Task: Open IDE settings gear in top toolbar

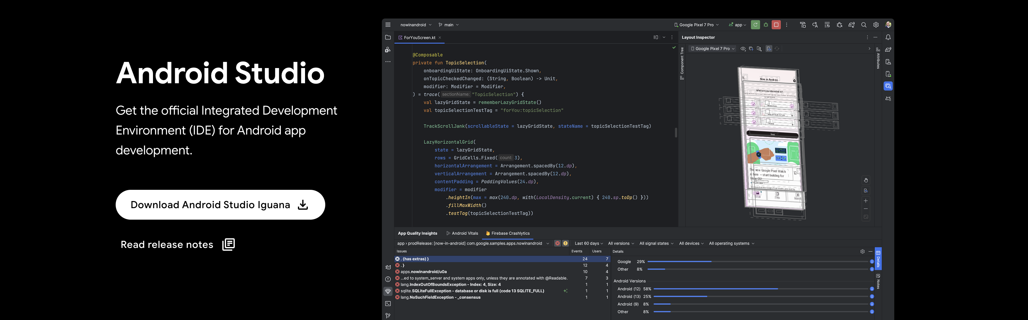Action: pyautogui.click(x=876, y=25)
